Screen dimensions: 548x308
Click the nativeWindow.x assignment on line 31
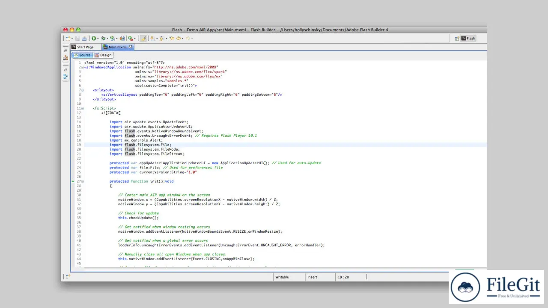(x=198, y=199)
